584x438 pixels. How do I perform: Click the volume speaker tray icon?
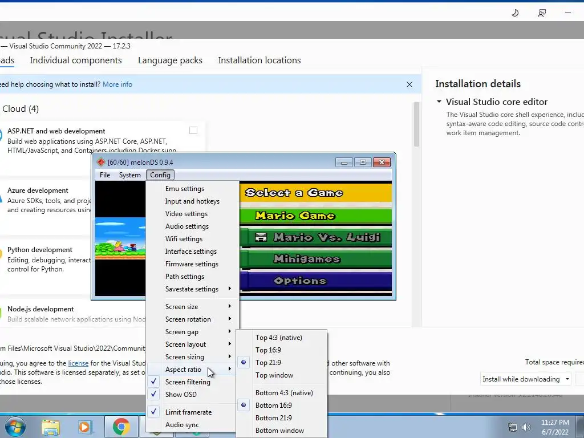526,427
